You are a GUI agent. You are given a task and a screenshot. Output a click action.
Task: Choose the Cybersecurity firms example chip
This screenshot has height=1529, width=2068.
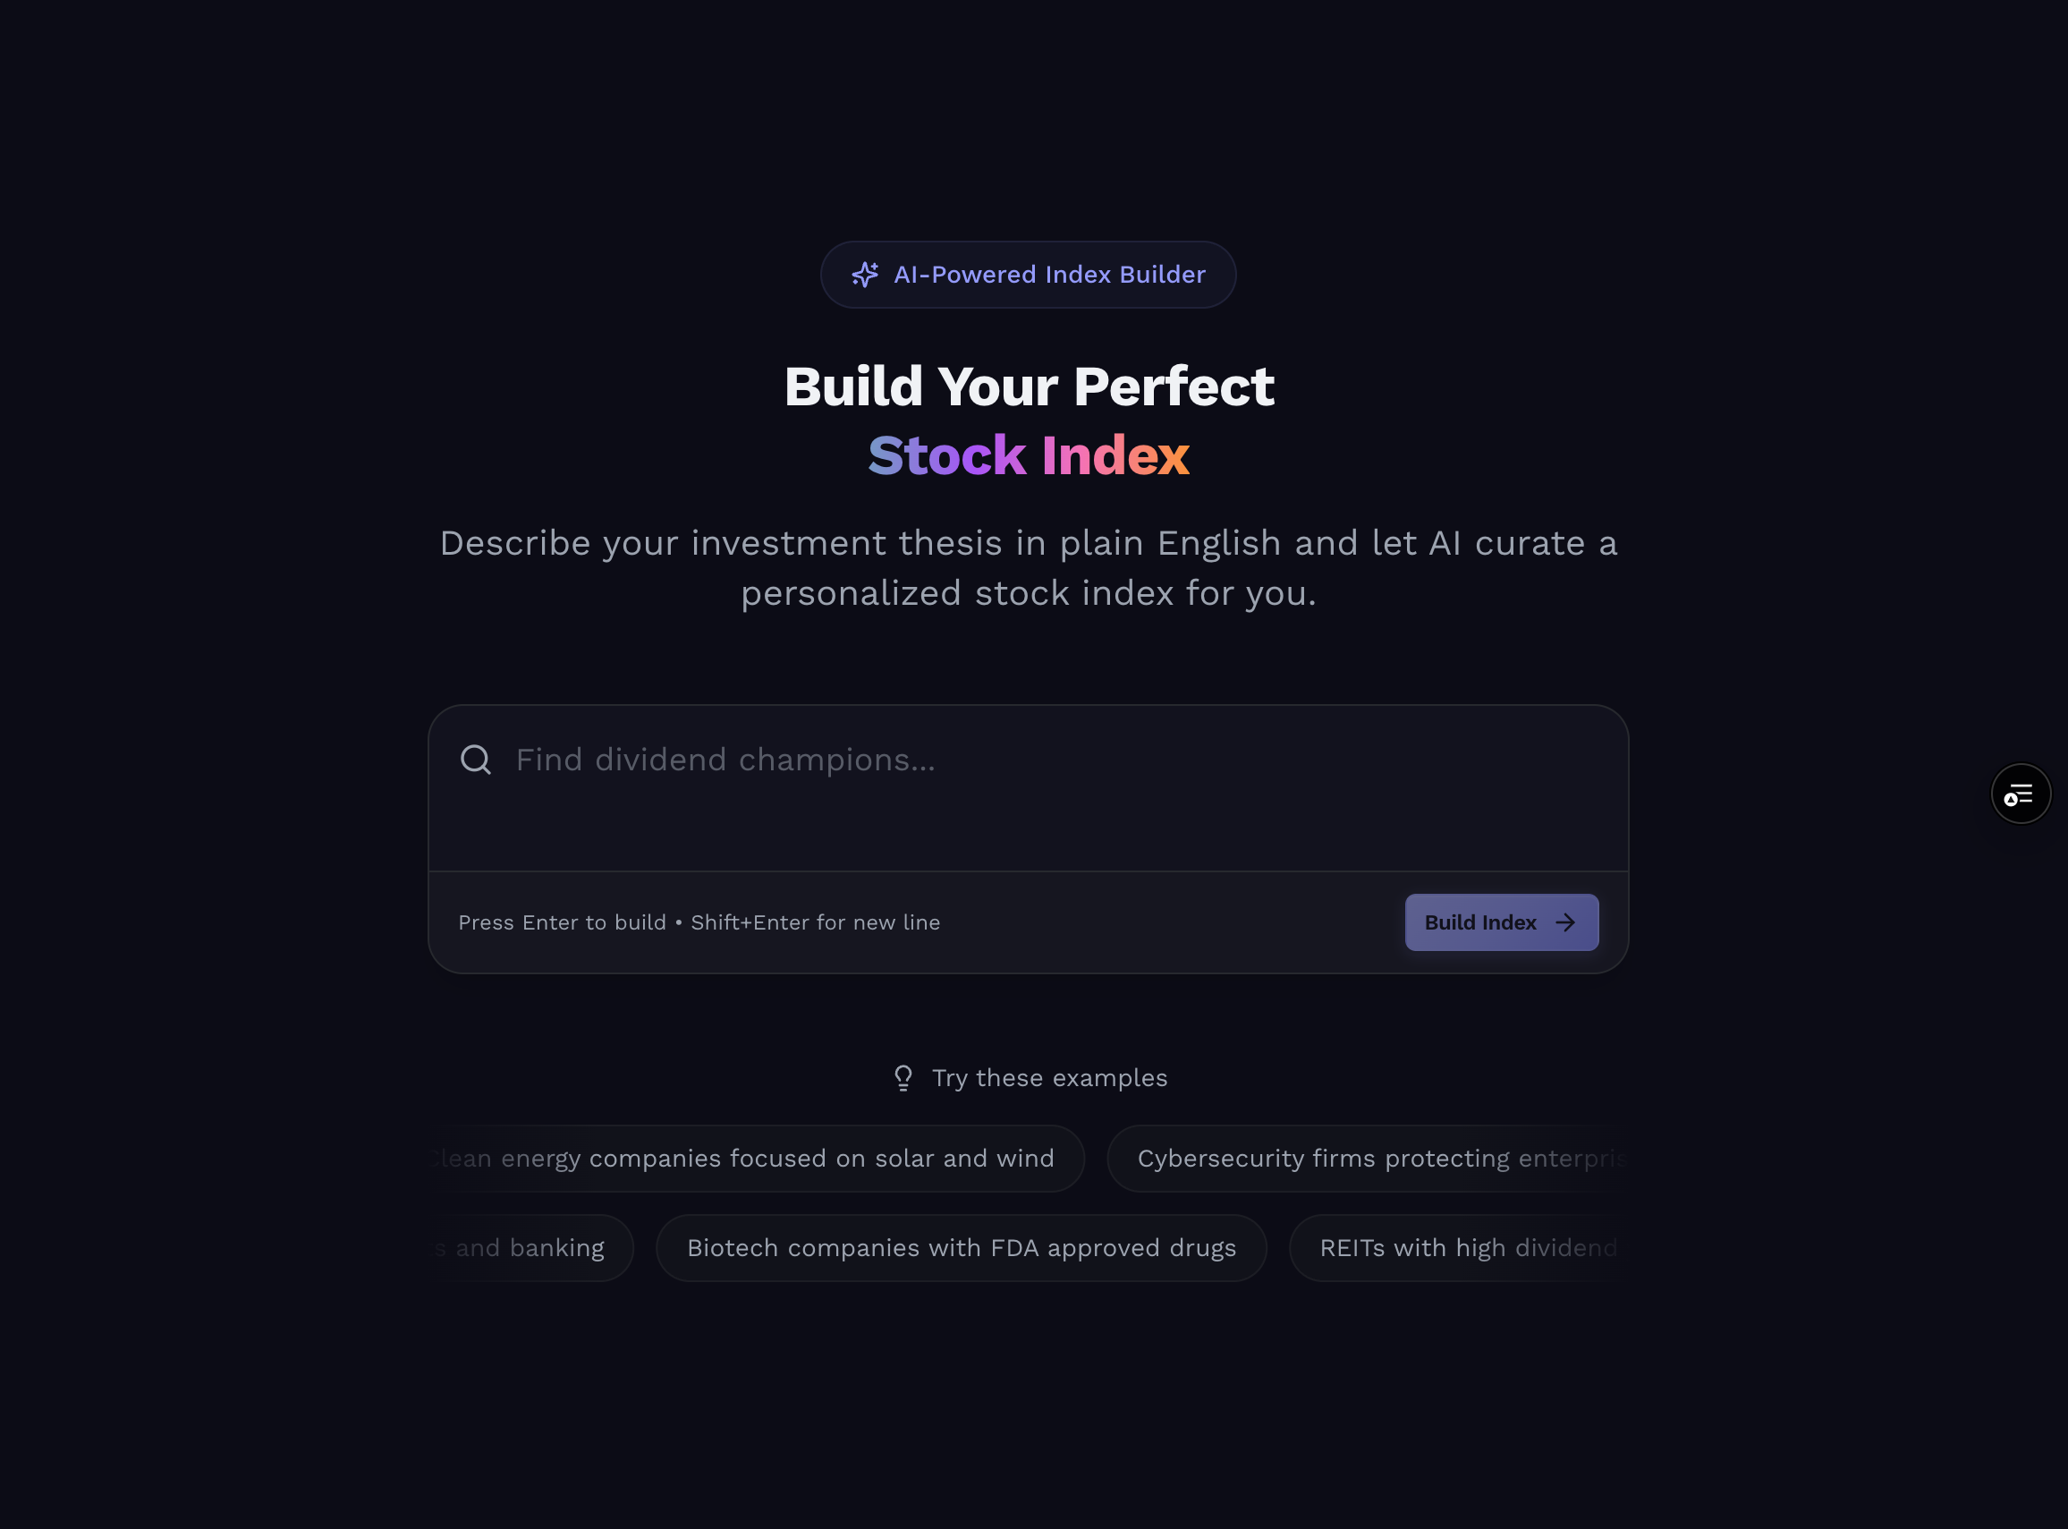point(1369,1159)
